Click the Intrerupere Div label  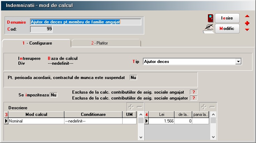(29, 61)
